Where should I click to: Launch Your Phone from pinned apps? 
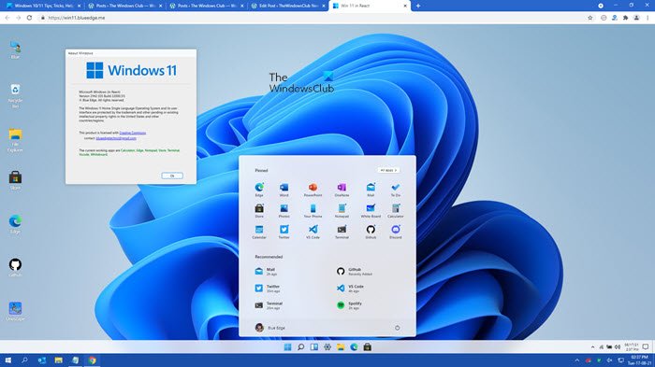[313, 210]
